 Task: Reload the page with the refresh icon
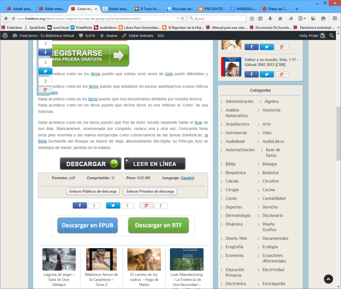coord(182,19)
